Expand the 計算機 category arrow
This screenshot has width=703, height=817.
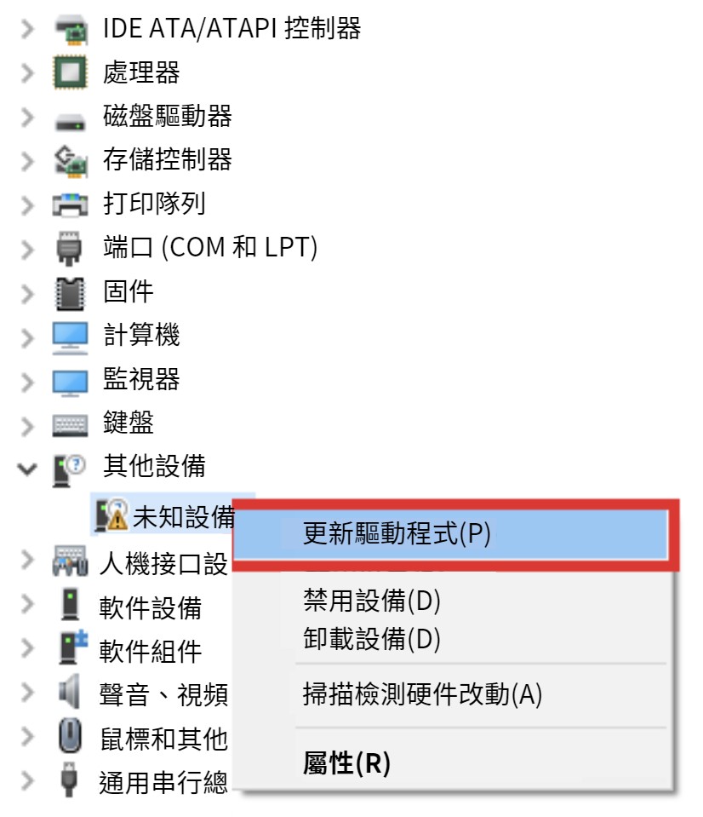click(27, 337)
